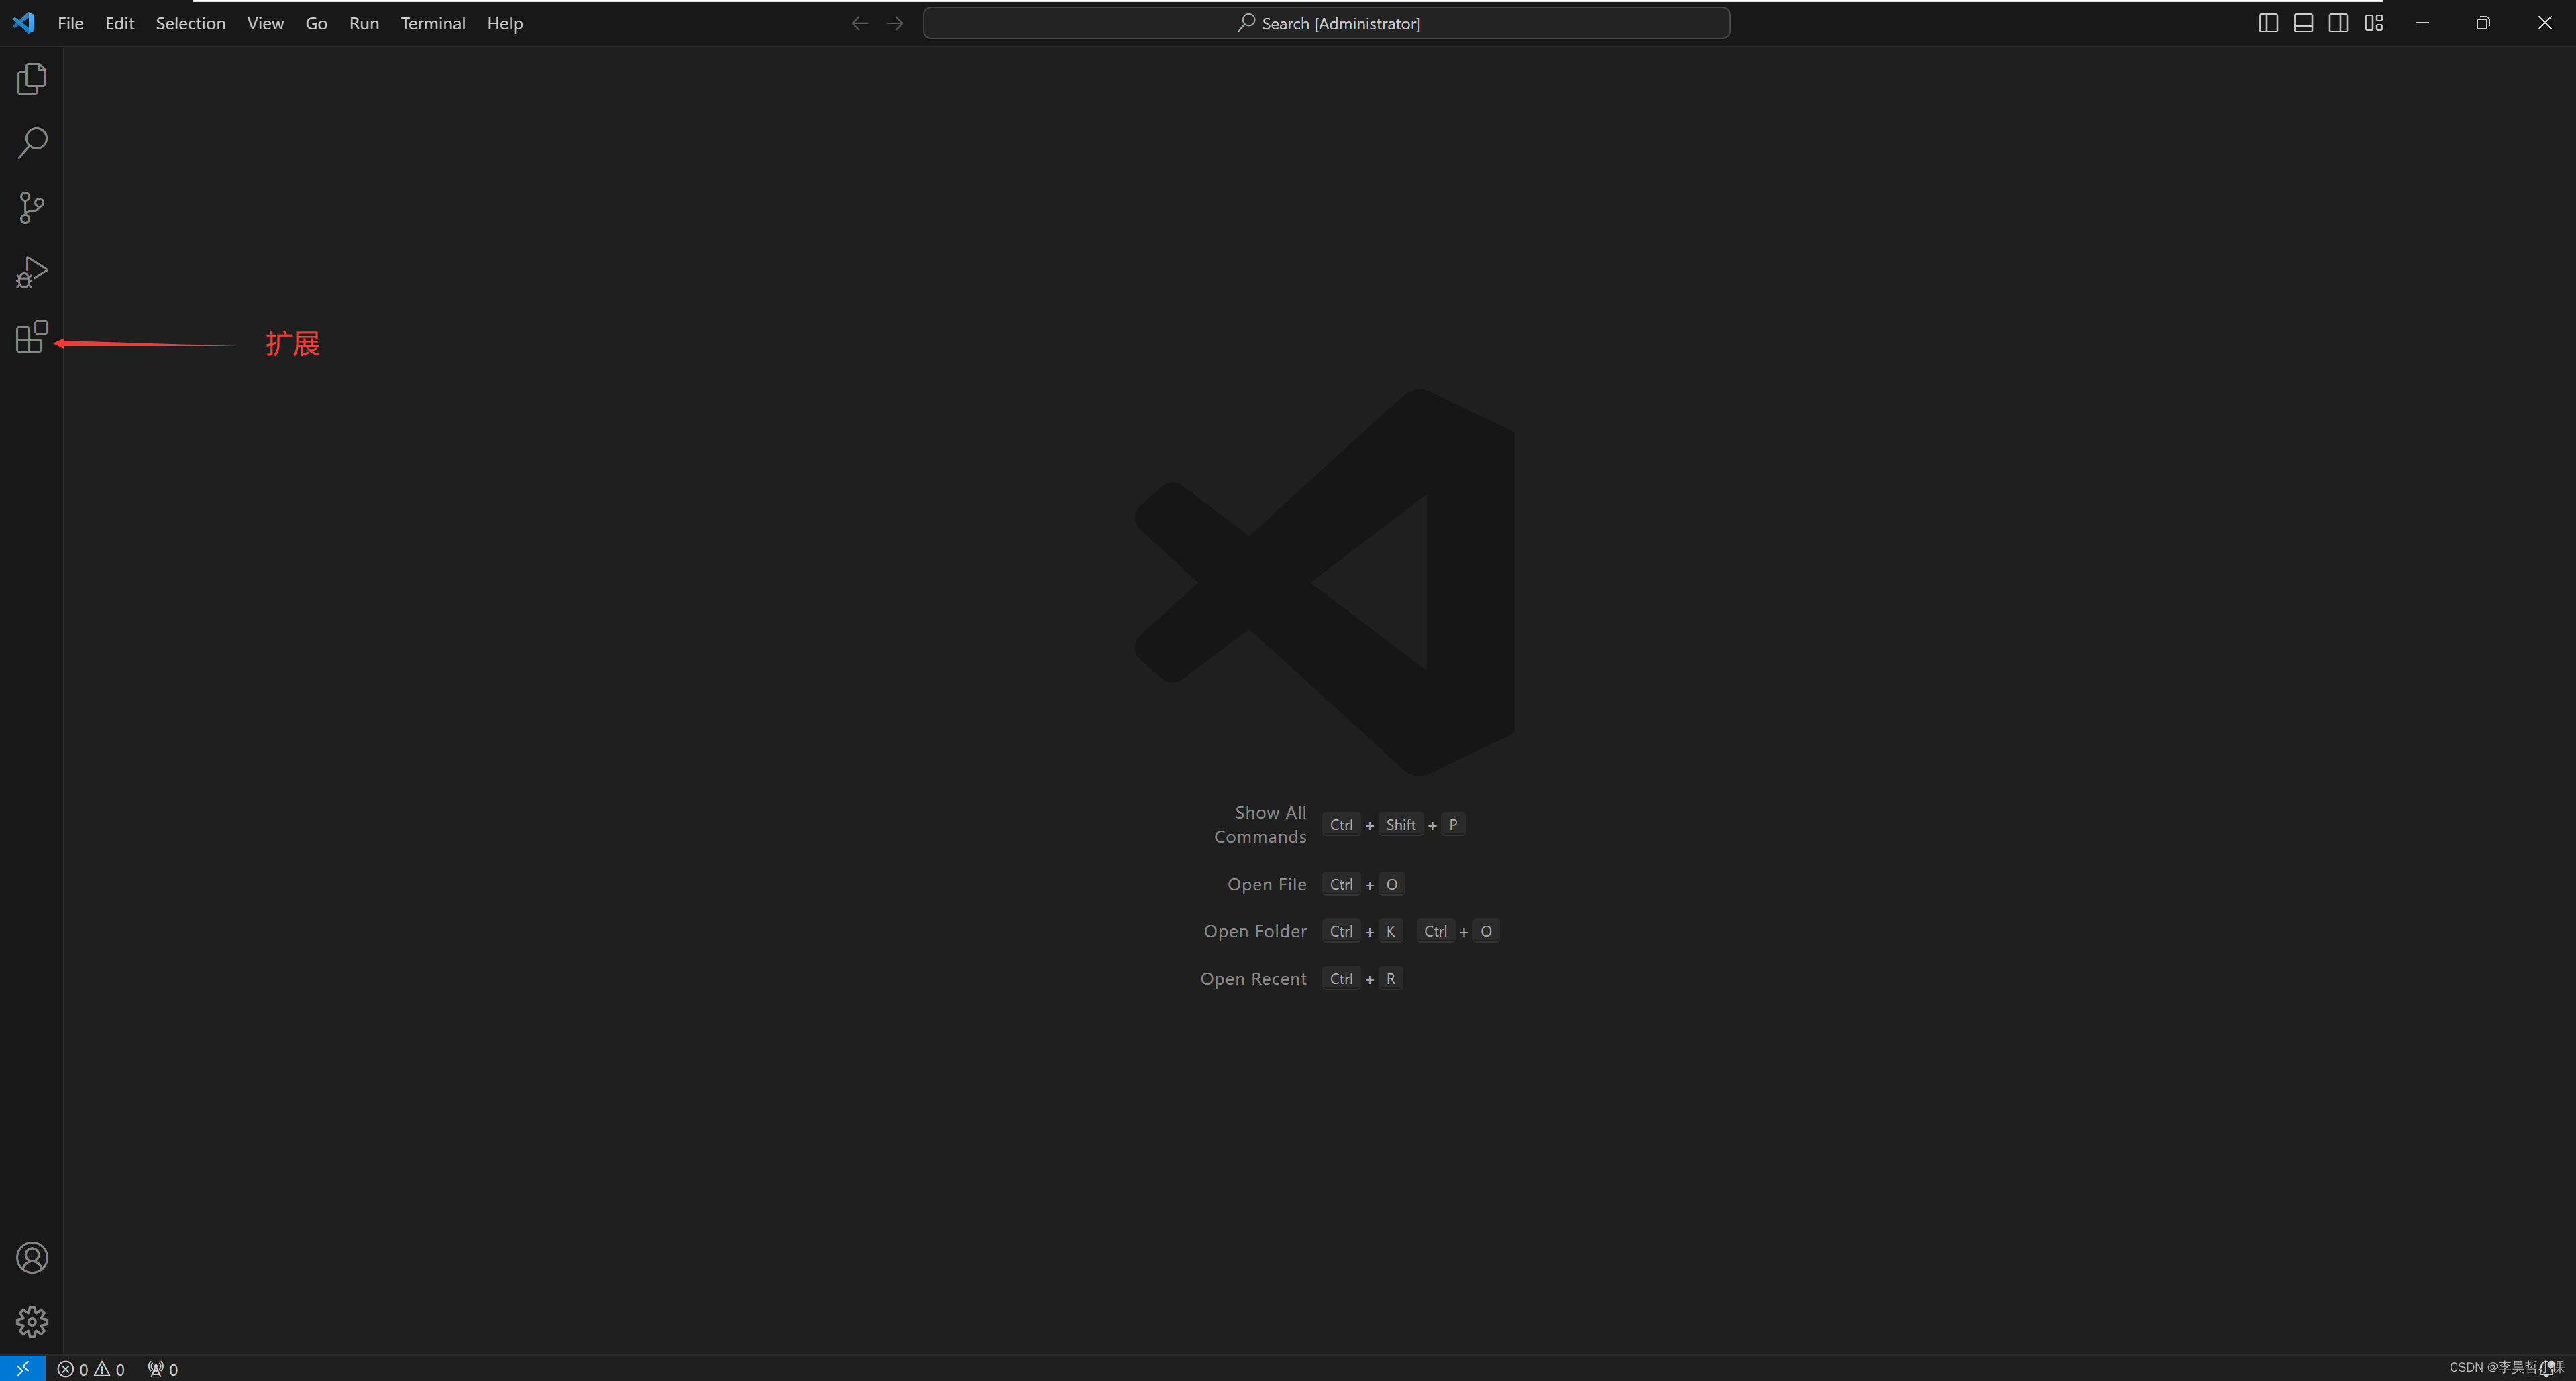Show errors and warnings in status bar
The height and width of the screenshot is (1381, 2576).
(x=91, y=1369)
